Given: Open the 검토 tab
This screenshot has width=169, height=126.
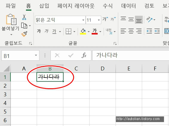Looking at the screenshot, I should (149, 6).
